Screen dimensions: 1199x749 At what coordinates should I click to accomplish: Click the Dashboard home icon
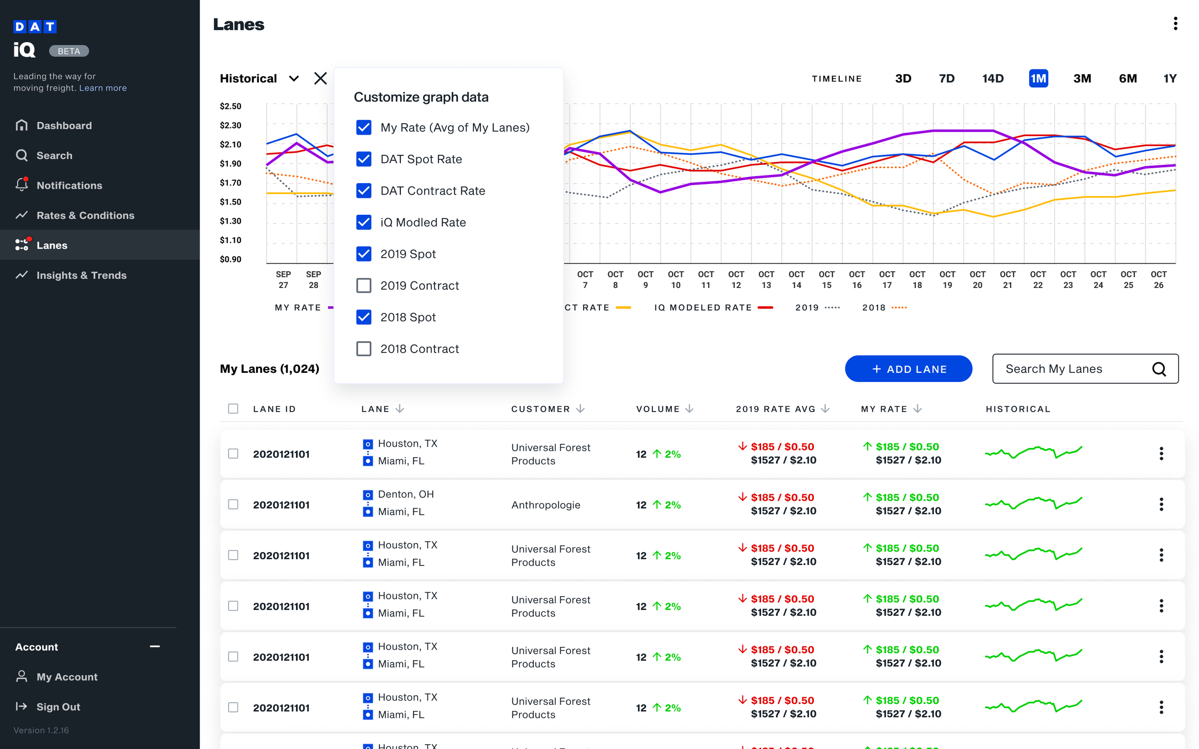tap(21, 126)
